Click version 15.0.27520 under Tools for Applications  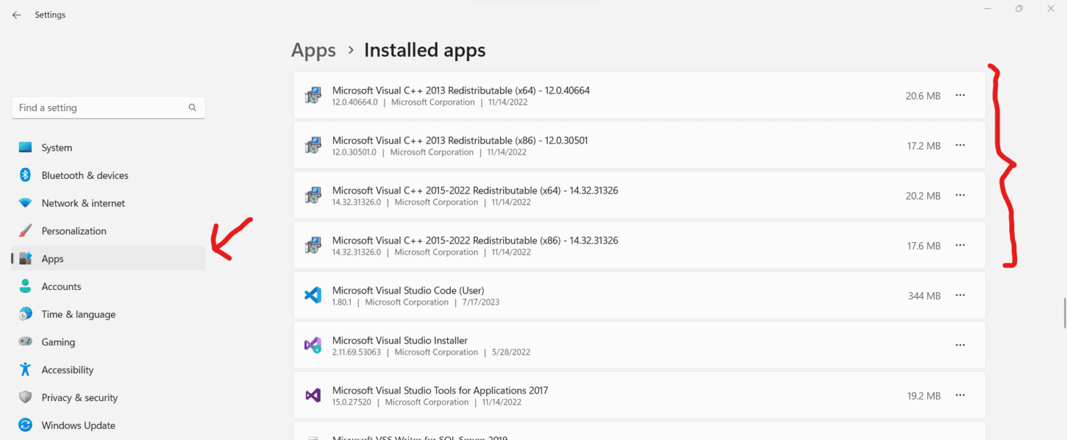coord(353,402)
